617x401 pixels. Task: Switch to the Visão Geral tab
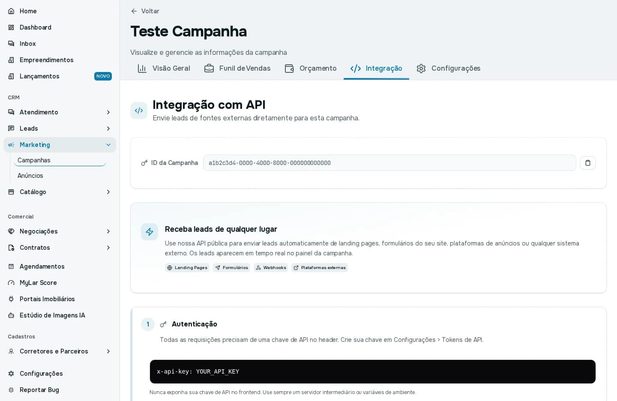pyautogui.click(x=164, y=69)
